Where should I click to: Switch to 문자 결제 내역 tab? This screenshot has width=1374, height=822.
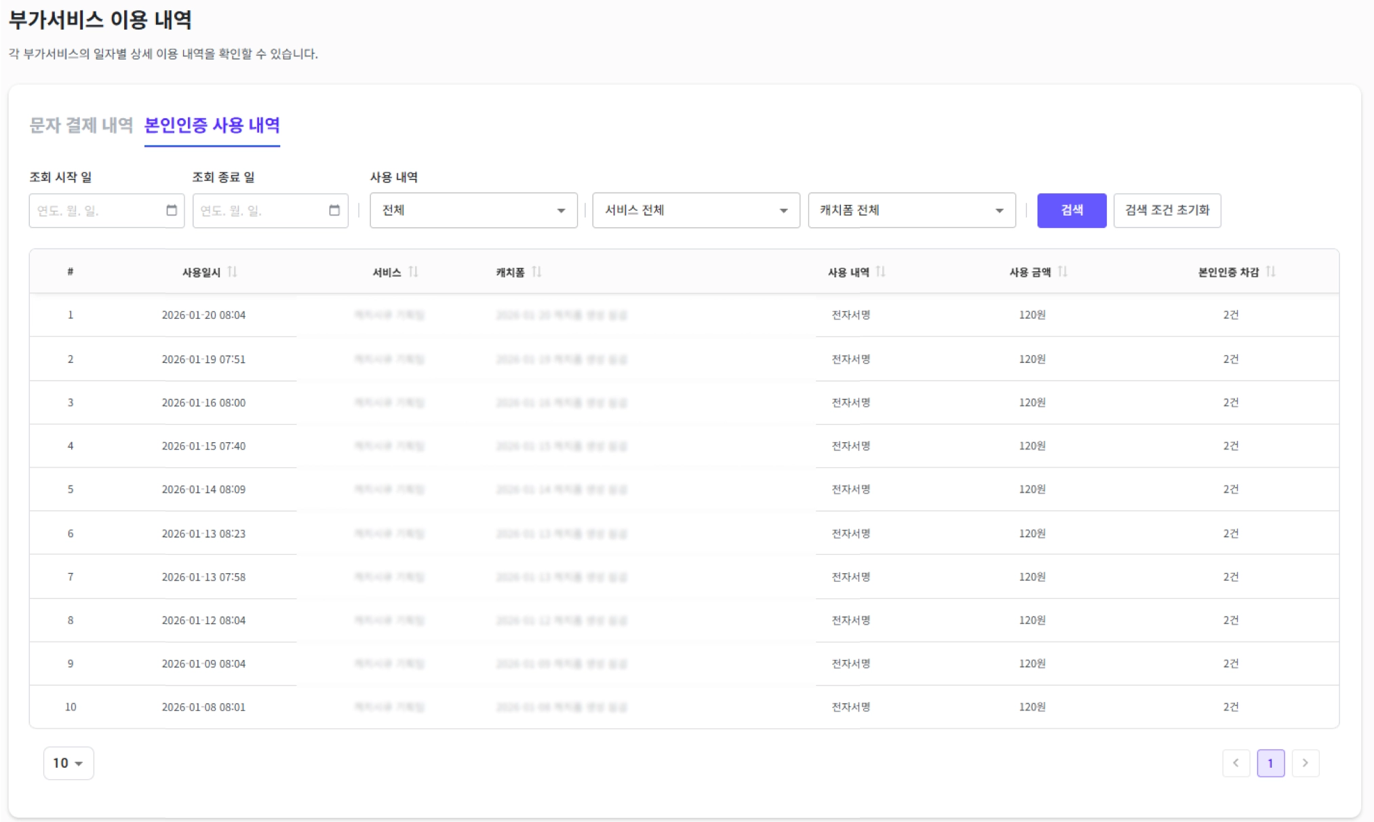(81, 125)
